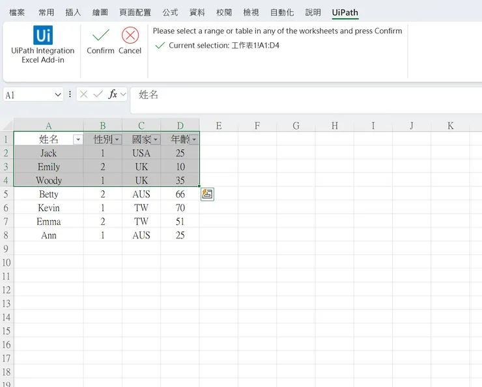
Task: Click the cell containing Woody
Action: [x=49, y=180]
